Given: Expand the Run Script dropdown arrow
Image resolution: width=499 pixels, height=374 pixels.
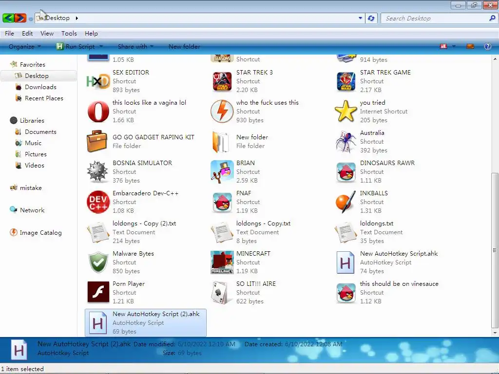Looking at the screenshot, I should [x=101, y=46].
